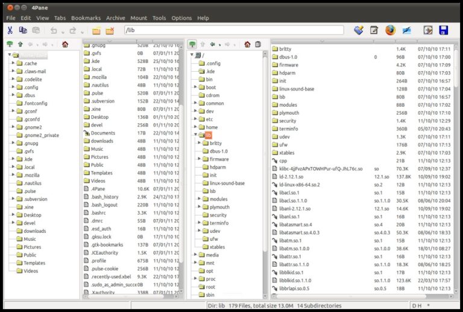This screenshot has width=463, height=312.
Task: Expand the .codelite folder node
Action: 13,79
